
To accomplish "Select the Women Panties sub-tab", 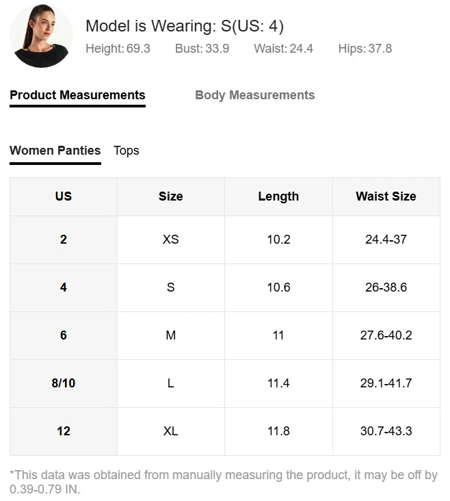I will click(55, 151).
